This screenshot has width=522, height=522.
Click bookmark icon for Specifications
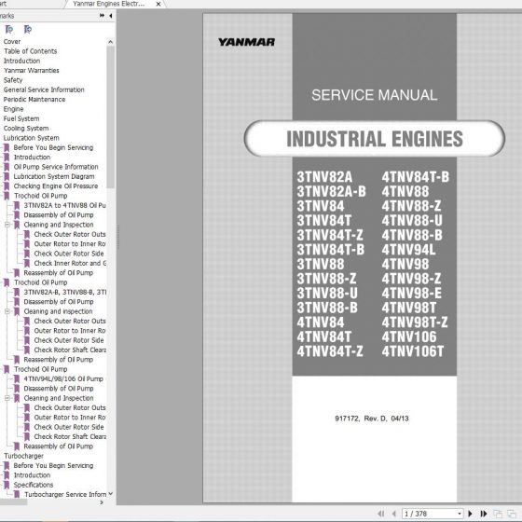pyautogui.click(x=7, y=485)
